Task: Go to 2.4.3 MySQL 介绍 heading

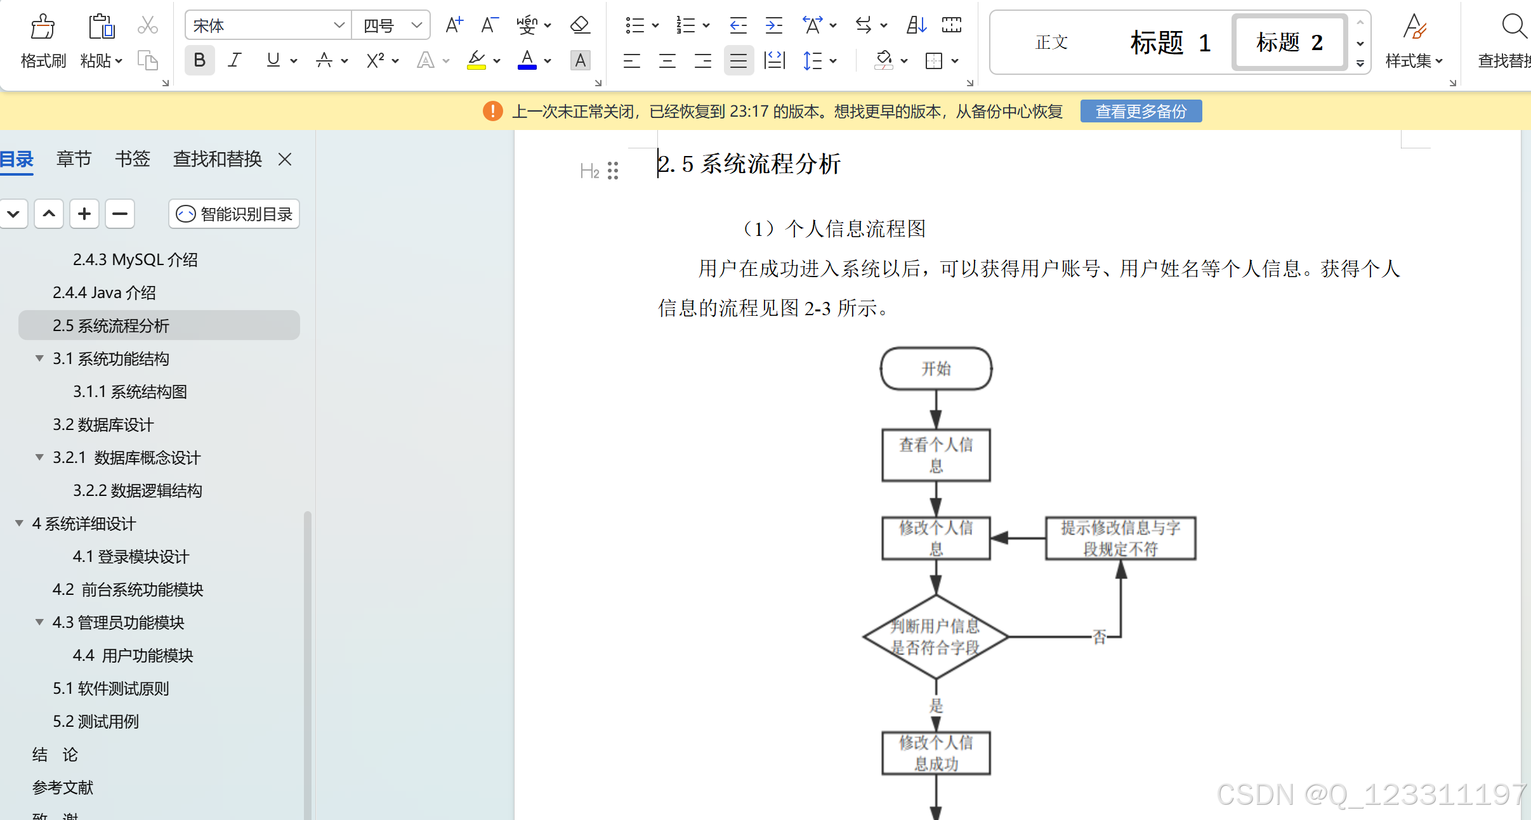Action: pos(135,259)
